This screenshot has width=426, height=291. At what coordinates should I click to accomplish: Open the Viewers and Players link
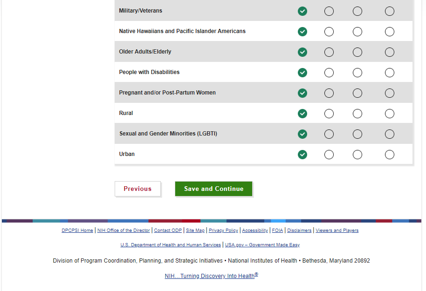pos(337,230)
